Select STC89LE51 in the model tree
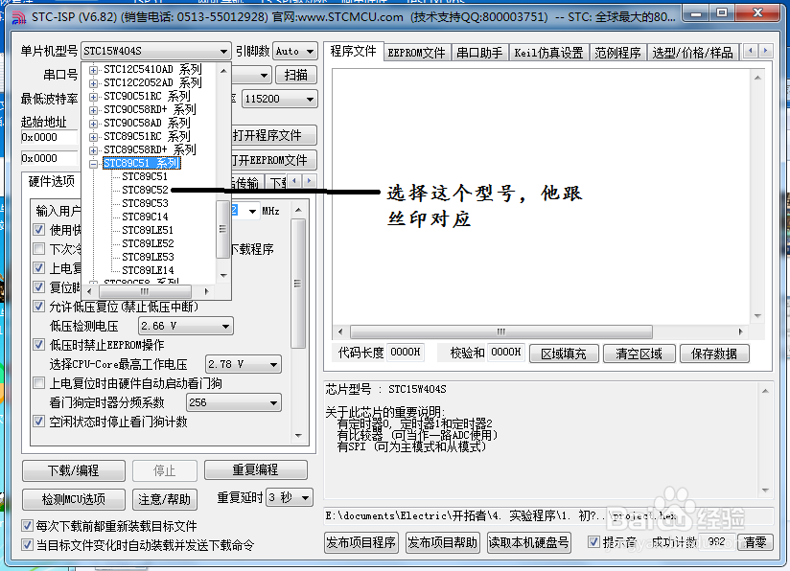 tap(148, 230)
